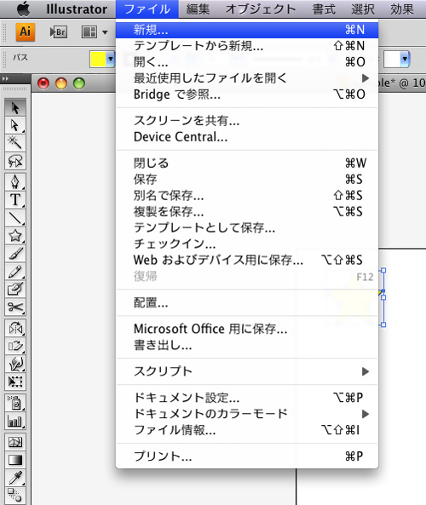The image size is (426, 505).
Task: Choose スクリーンを共有...
Action: [247, 120]
